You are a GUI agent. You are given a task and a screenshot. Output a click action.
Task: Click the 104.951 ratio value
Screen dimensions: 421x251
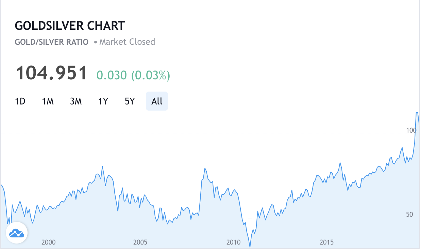point(52,73)
